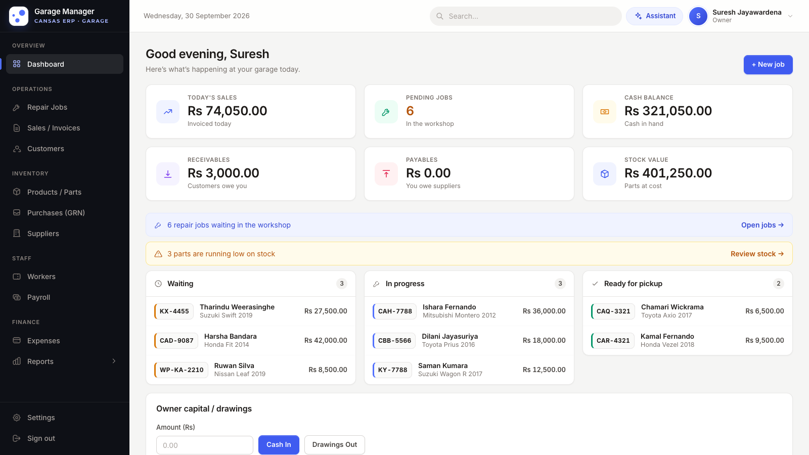Click the Ready for pickup checkmark icon

point(595,284)
